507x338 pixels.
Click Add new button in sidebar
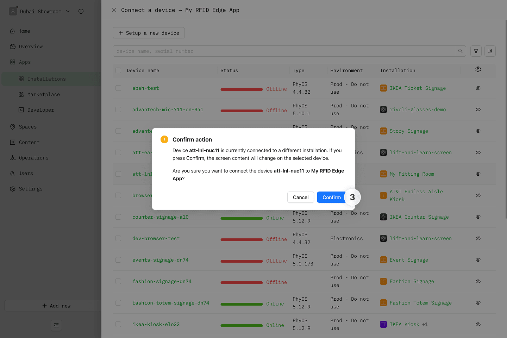(53, 306)
